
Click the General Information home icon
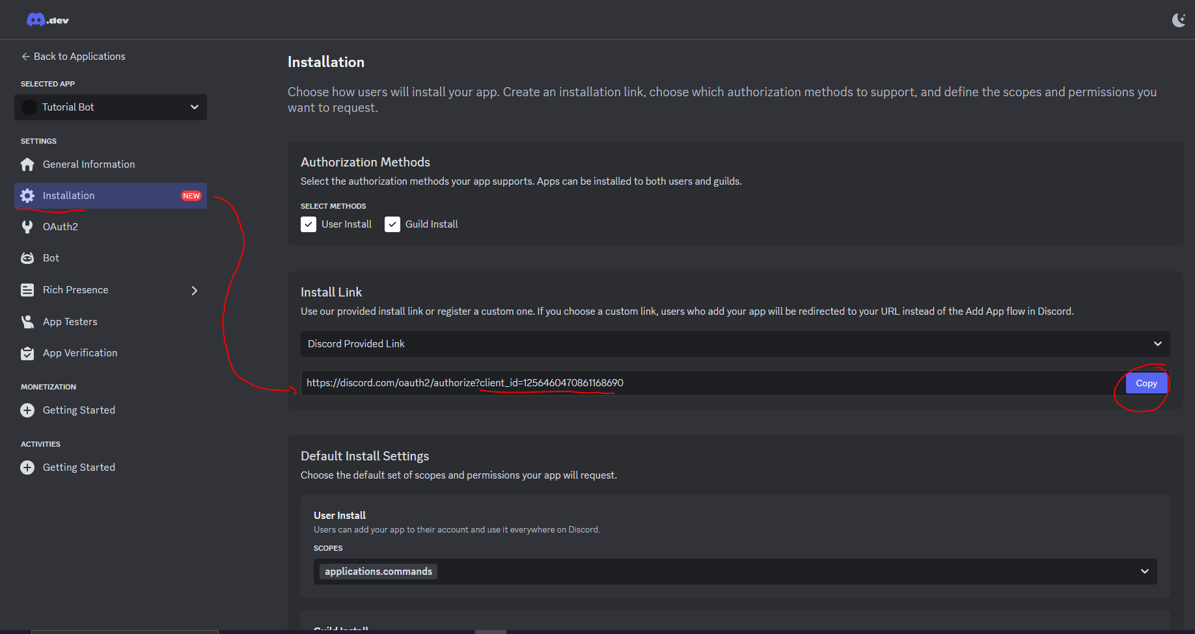tap(27, 165)
